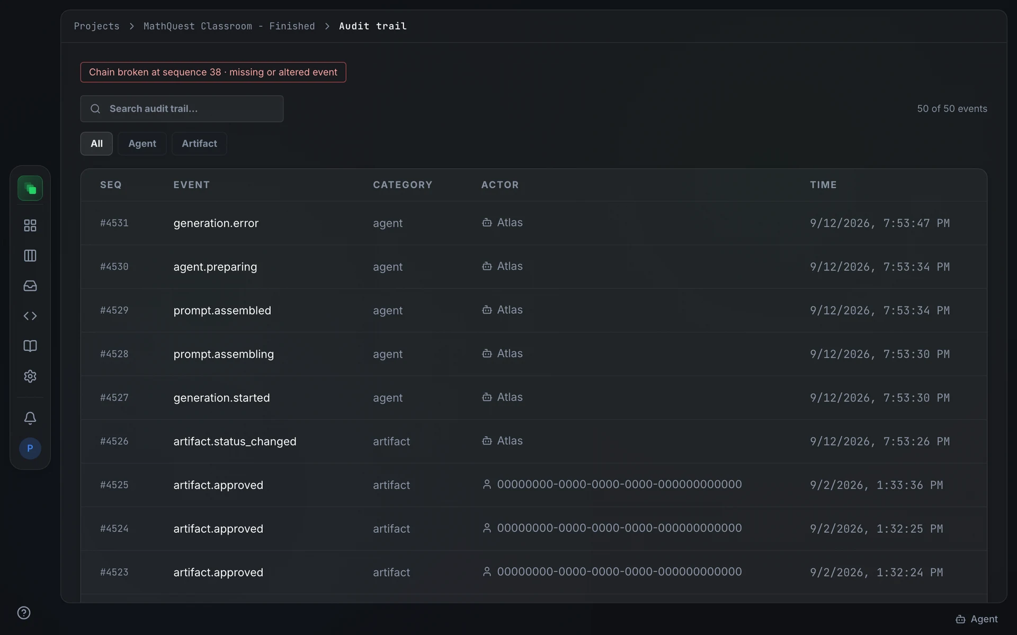This screenshot has width=1017, height=635.
Task: Open the code brackets icon in sidebar
Action: tap(30, 316)
